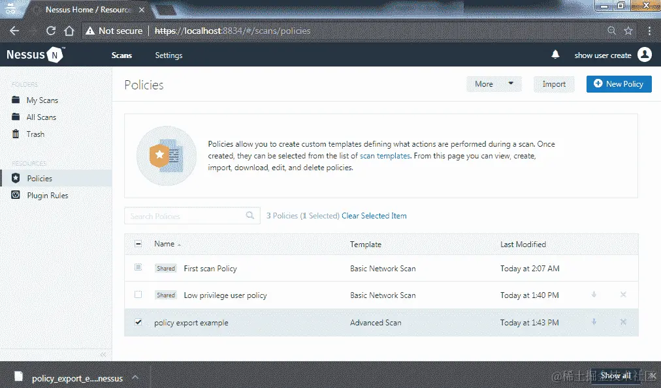
Task: Click the Policies shield icon in sidebar
Action: tap(16, 178)
